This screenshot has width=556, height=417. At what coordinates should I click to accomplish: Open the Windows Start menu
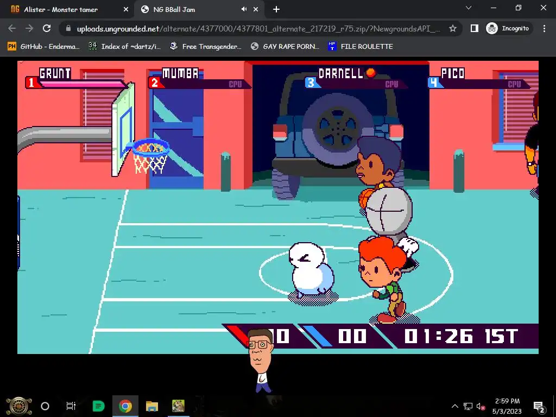pos(19,406)
